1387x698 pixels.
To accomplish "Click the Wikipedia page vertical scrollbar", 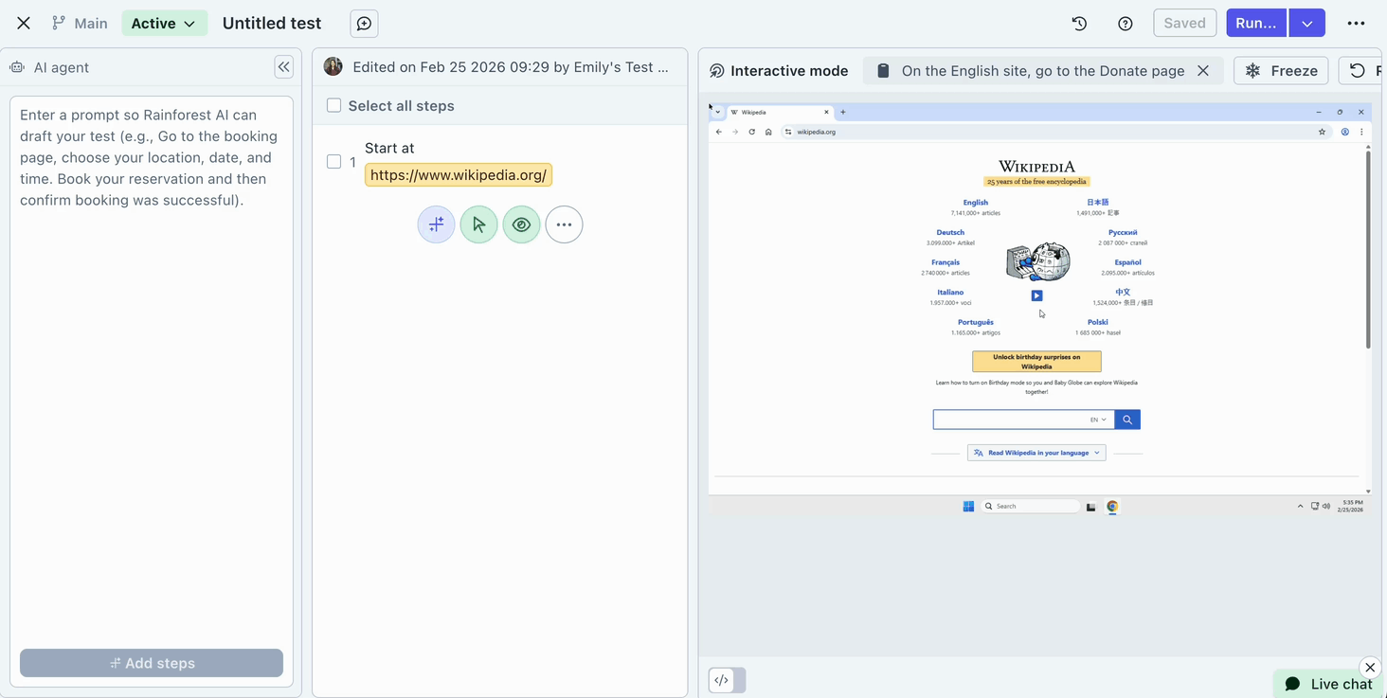I will coord(1367,248).
